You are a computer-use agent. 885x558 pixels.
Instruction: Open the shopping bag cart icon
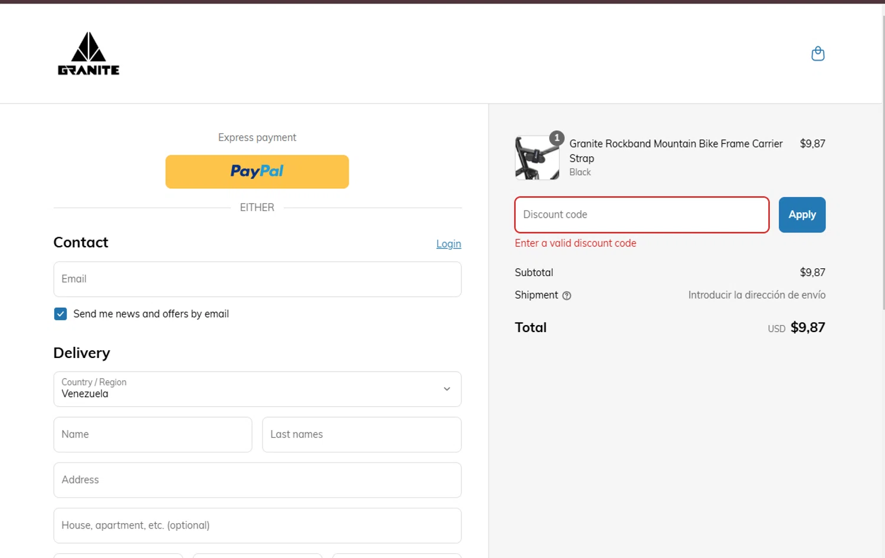pyautogui.click(x=818, y=54)
